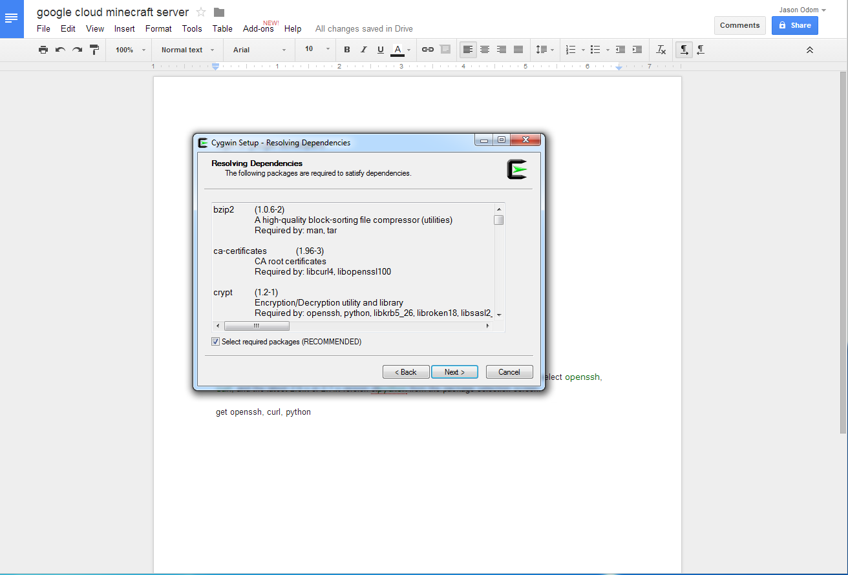The height and width of the screenshot is (575, 848).
Task: Click Cancel in Cygwin Setup dialog
Action: click(509, 372)
